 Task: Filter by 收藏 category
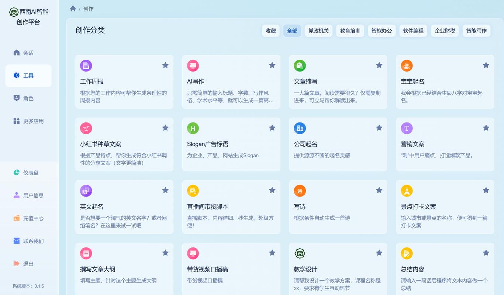[271, 31]
